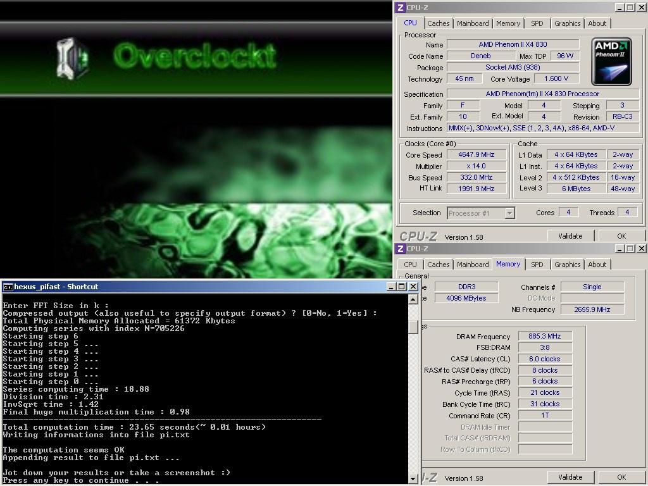Click OK button in upper CPU-Z window
Screen dimensions: 648x486
tap(621, 236)
